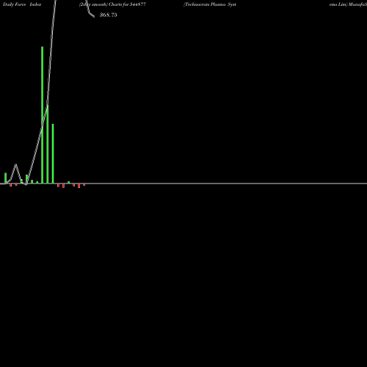Click the 'Technocrats Plasma Syst' company name text
This screenshot has height=367, width=367.
pos(210,4)
